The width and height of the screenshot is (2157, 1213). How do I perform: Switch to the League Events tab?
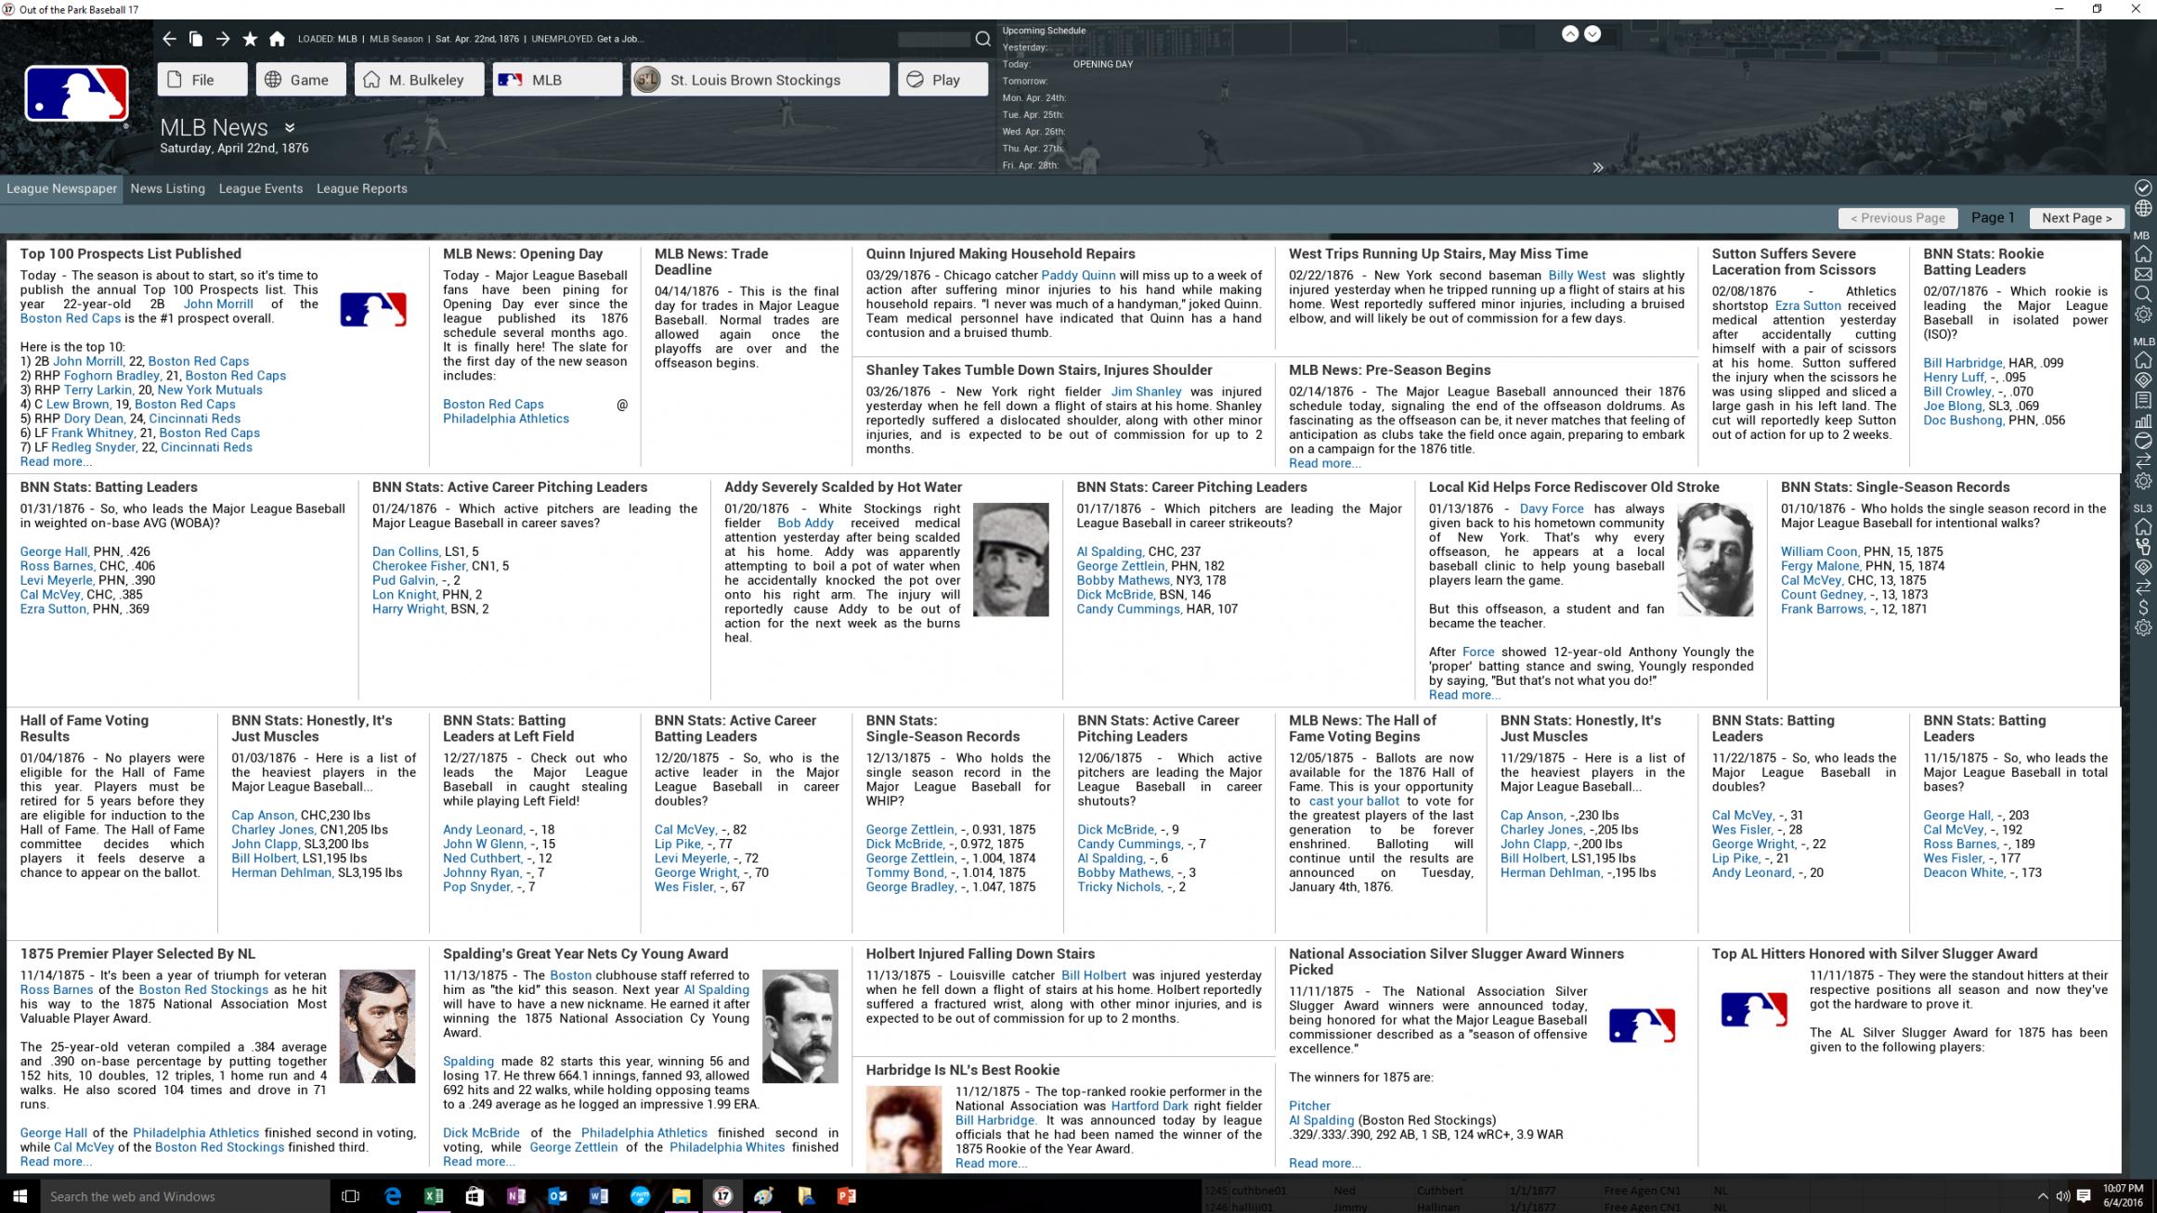click(x=261, y=188)
